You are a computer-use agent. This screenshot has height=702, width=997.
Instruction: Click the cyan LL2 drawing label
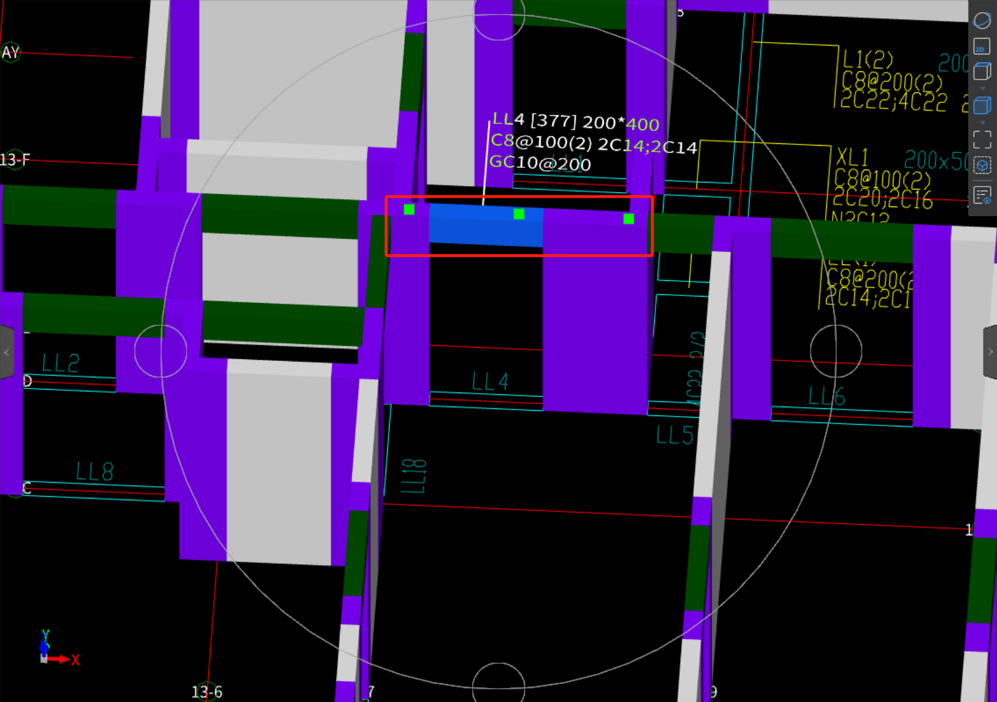click(61, 363)
